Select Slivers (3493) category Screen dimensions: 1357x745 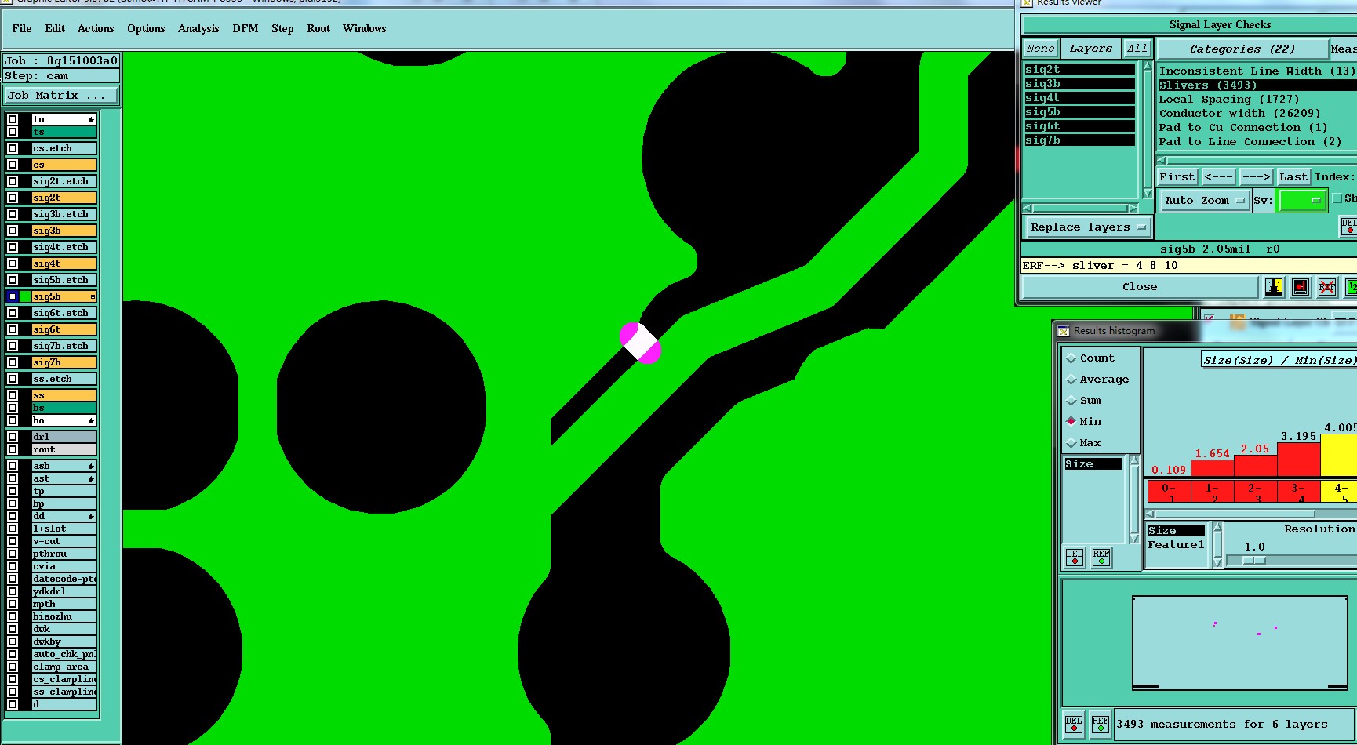tap(1257, 85)
